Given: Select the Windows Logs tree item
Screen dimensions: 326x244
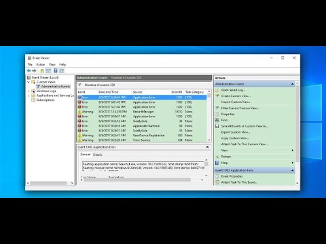Looking at the screenshot, I should (x=46, y=91).
